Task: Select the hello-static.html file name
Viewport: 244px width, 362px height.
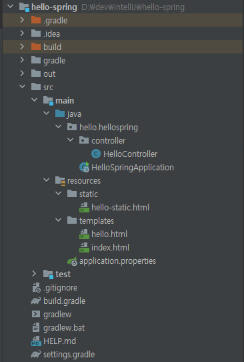Action: coord(120,207)
